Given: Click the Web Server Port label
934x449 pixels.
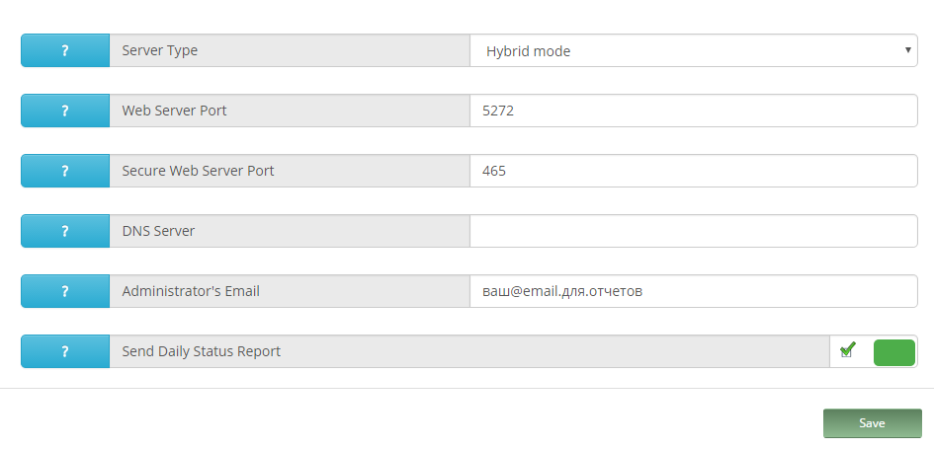Looking at the screenshot, I should [x=174, y=111].
